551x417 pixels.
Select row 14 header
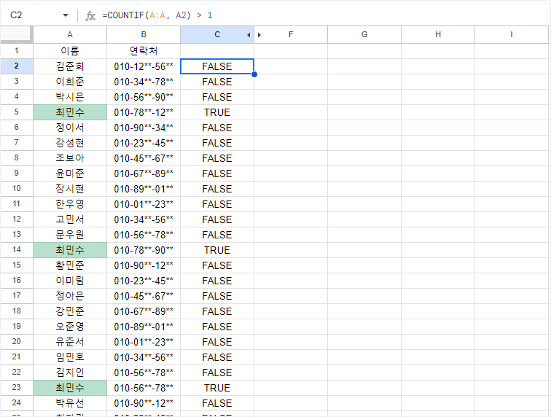tap(17, 249)
